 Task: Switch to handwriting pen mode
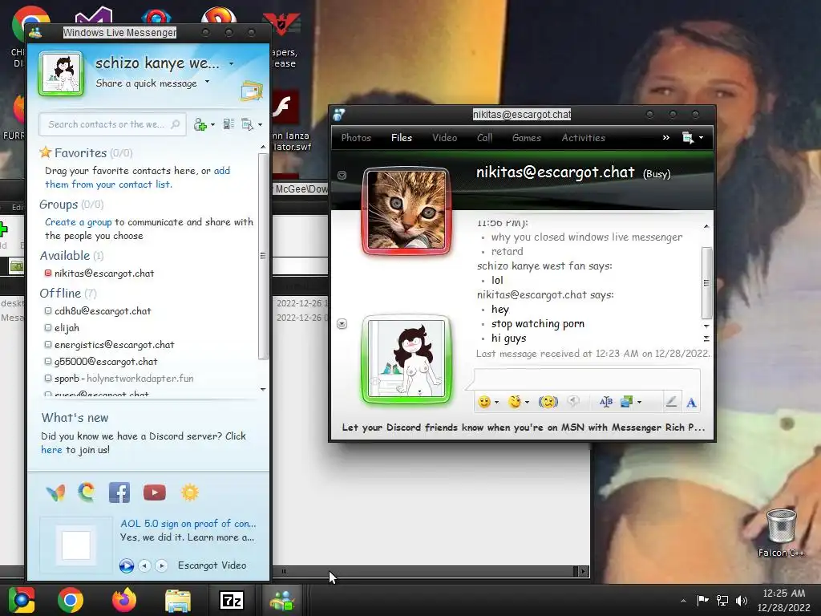click(x=671, y=402)
